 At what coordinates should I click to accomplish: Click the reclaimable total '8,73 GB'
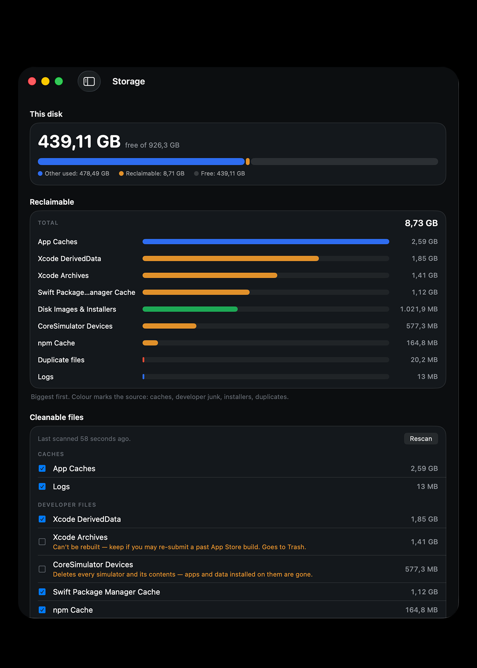(421, 223)
